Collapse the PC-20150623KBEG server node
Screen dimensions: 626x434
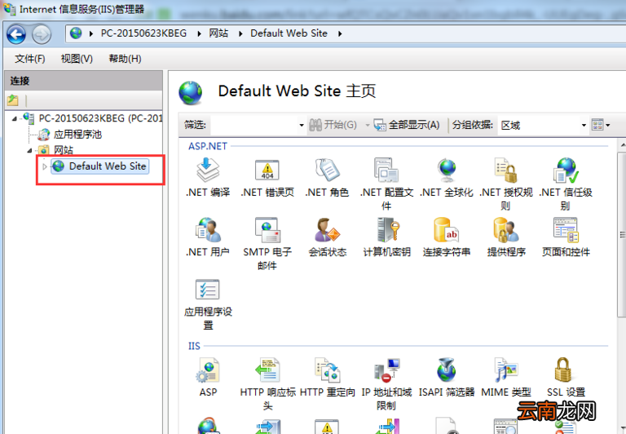[15, 118]
